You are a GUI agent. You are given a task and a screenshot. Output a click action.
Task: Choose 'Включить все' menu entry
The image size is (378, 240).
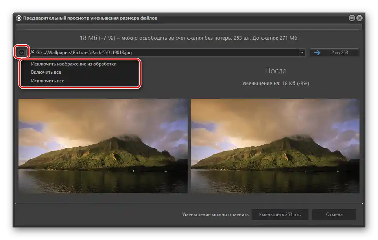point(46,72)
